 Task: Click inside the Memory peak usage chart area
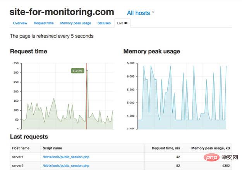pos(182,96)
